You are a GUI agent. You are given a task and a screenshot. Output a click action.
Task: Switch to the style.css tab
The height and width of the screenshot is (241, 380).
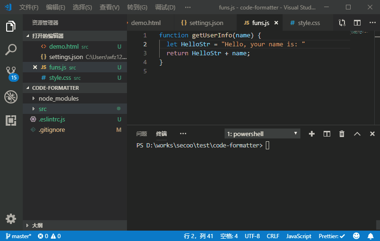[305, 23]
